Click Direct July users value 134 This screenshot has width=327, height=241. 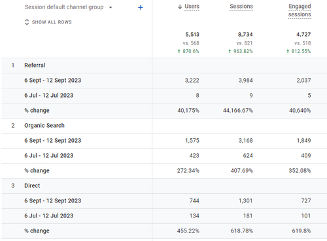pyautogui.click(x=194, y=216)
